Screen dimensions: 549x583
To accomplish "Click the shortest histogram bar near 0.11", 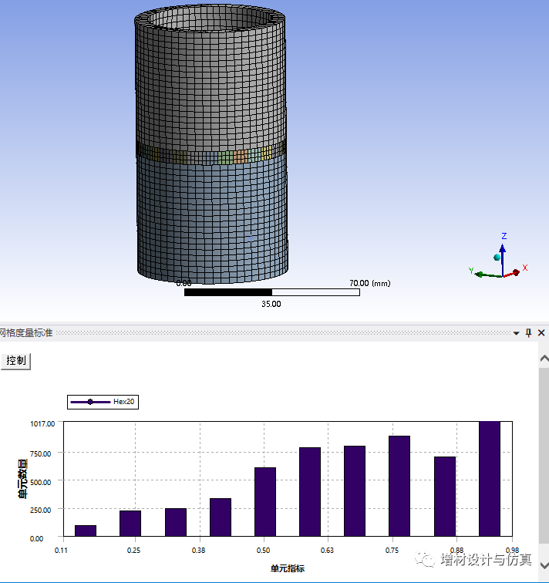I will click(86, 531).
